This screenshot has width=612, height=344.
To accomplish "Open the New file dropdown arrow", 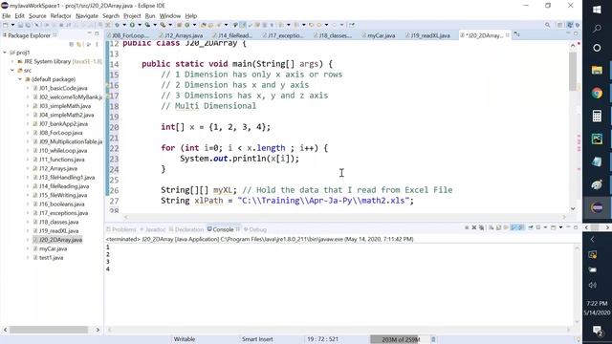I will (x=12, y=25).
